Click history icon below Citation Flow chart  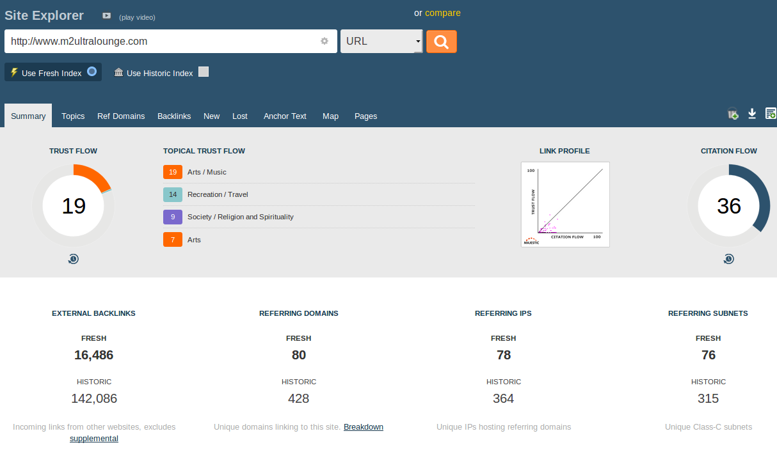[728, 259]
